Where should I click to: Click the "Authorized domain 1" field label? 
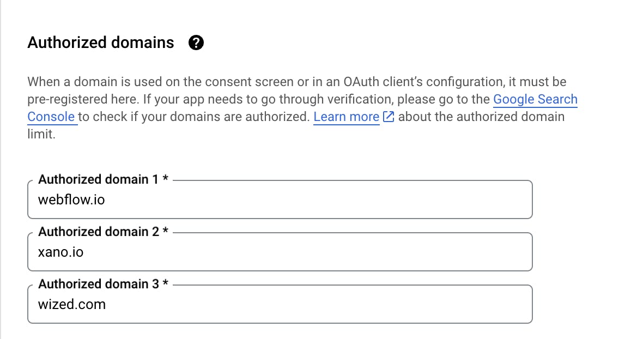click(98, 179)
